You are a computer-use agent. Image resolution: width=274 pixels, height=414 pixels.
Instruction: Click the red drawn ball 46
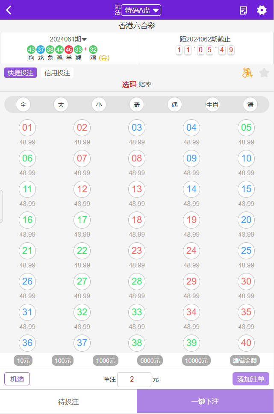[69, 50]
